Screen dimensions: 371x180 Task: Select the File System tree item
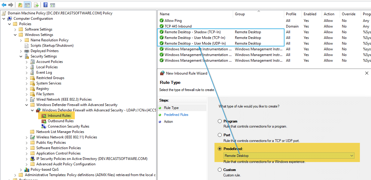[x=45, y=94]
